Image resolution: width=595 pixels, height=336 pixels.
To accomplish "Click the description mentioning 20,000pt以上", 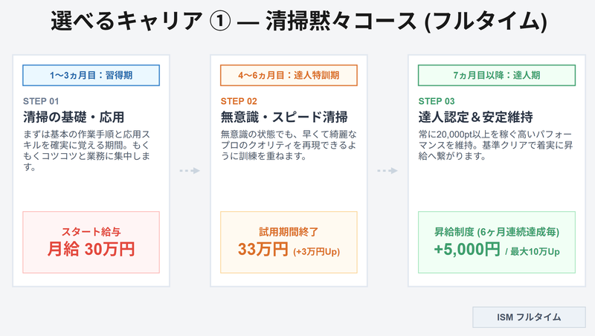I will (x=495, y=145).
